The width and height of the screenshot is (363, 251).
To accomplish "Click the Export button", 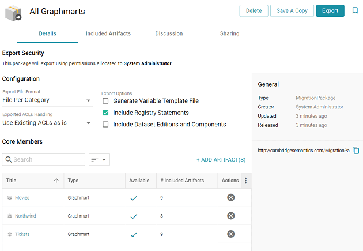I will pyautogui.click(x=330, y=10).
